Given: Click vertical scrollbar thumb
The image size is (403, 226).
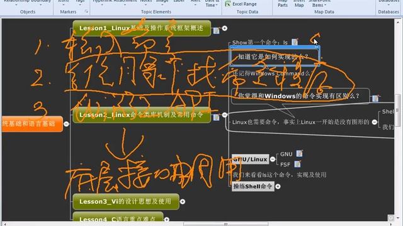Looking at the screenshot, I should coord(397,110).
